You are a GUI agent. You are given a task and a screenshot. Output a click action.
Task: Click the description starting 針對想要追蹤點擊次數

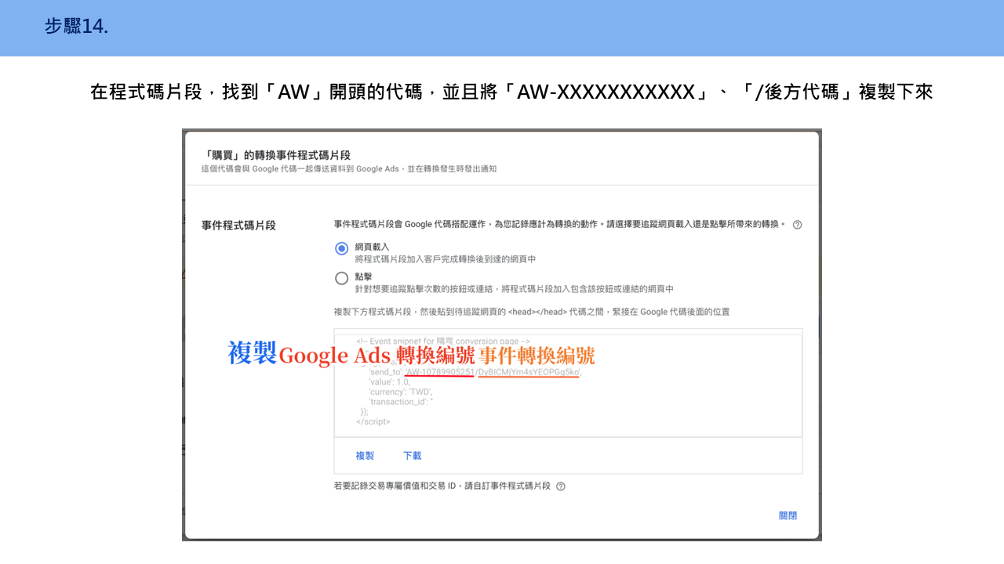coord(514,289)
